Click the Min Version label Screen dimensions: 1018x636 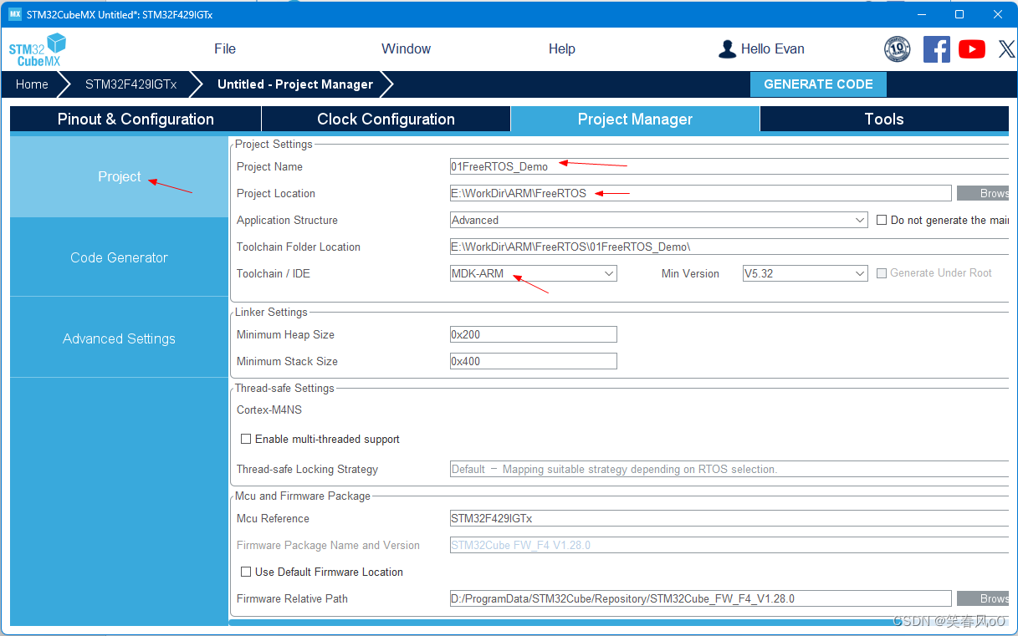click(x=690, y=273)
